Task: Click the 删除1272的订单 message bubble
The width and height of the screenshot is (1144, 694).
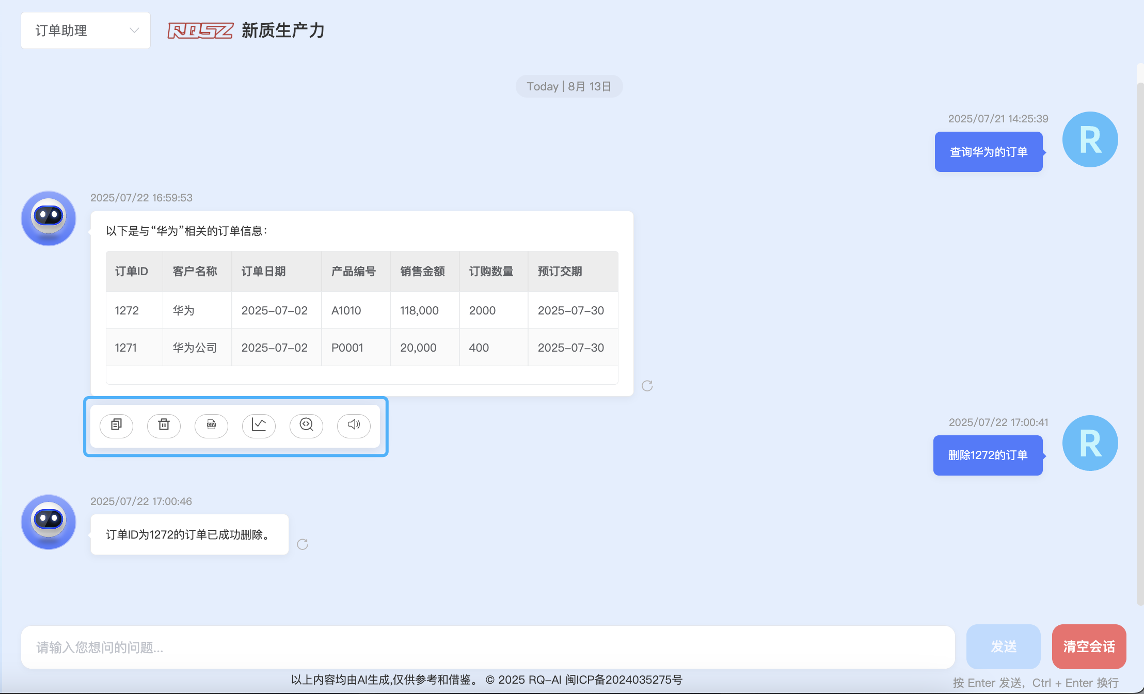Action: [987, 455]
